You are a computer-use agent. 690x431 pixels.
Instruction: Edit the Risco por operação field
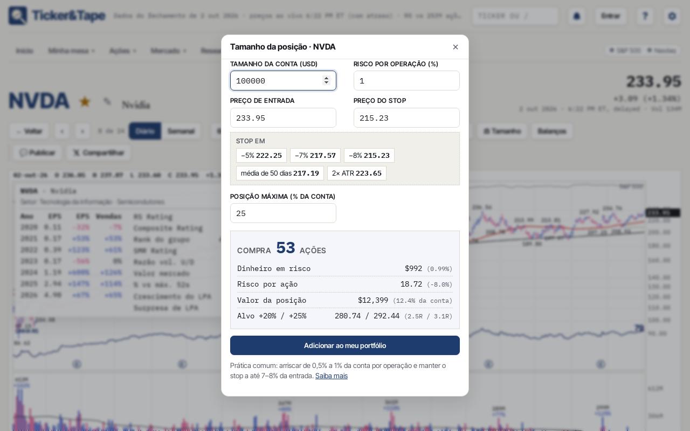406,81
